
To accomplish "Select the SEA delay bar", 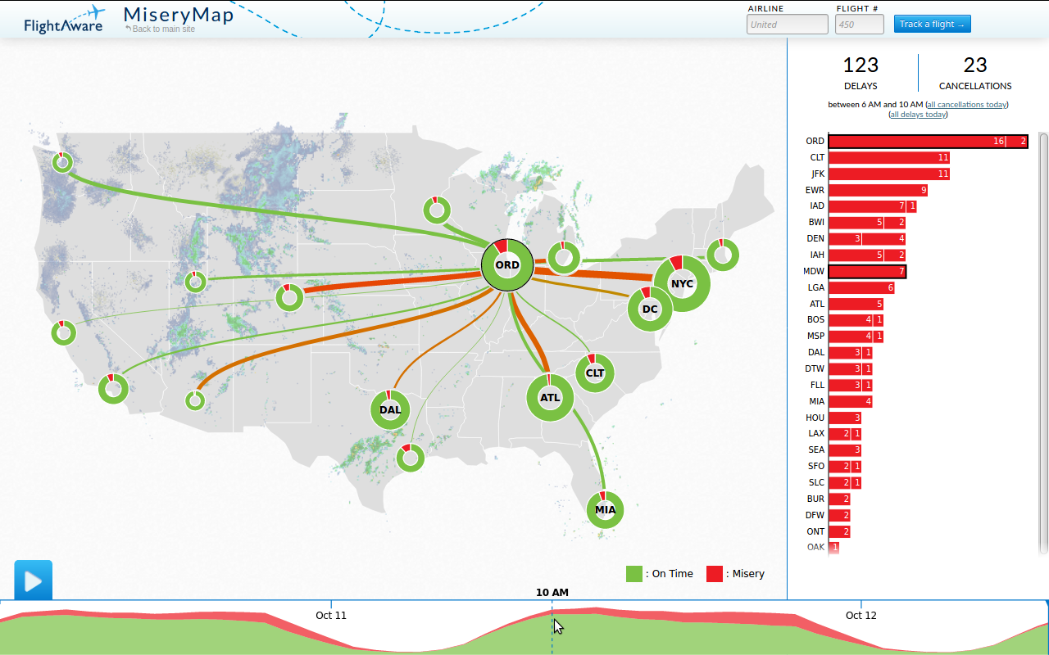I will point(845,449).
